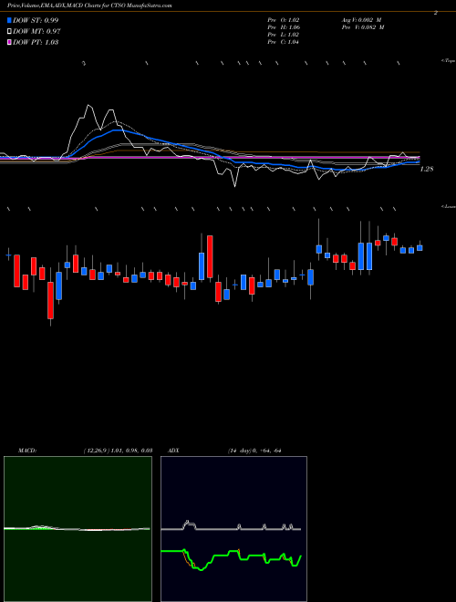Click the 'Pre O: 1.02' open value
This screenshot has width=456, height=602.
[284, 20]
